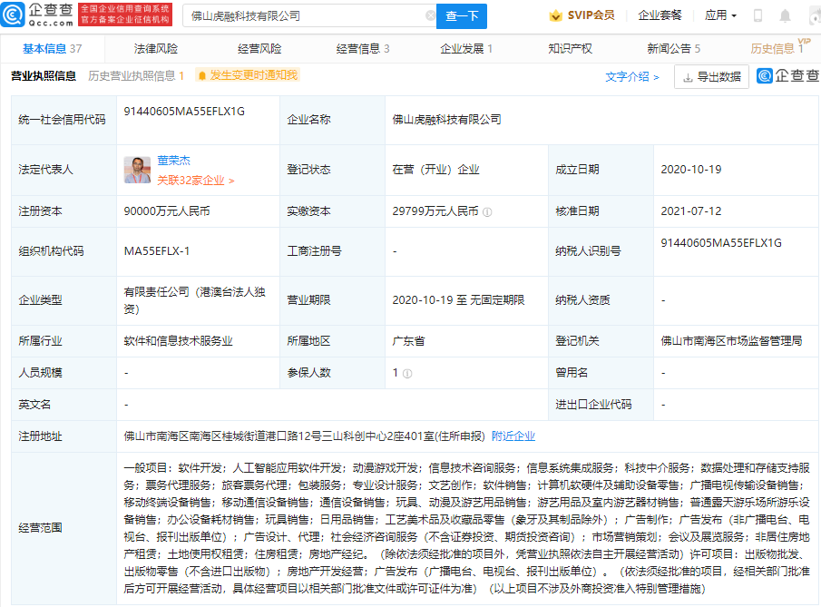The width and height of the screenshot is (821, 607).
Task: Switch to the 经营风险 tab
Action: click(x=259, y=49)
